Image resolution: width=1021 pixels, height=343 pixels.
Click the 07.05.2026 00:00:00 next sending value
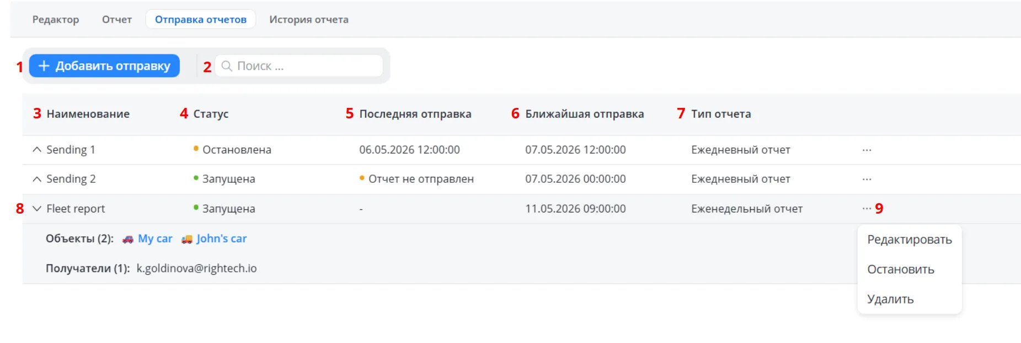[575, 179]
